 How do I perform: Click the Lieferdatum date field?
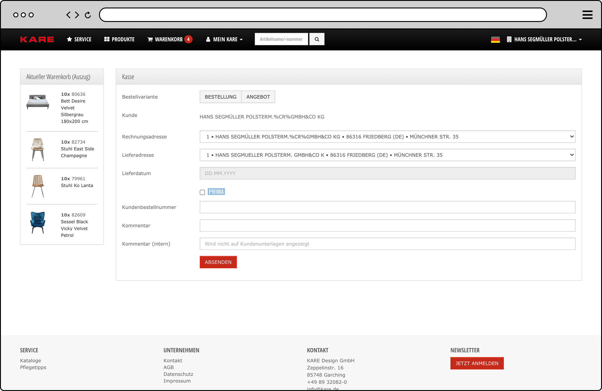click(x=387, y=173)
